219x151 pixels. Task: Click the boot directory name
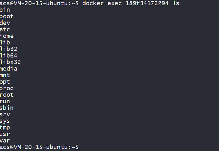tap(7, 16)
